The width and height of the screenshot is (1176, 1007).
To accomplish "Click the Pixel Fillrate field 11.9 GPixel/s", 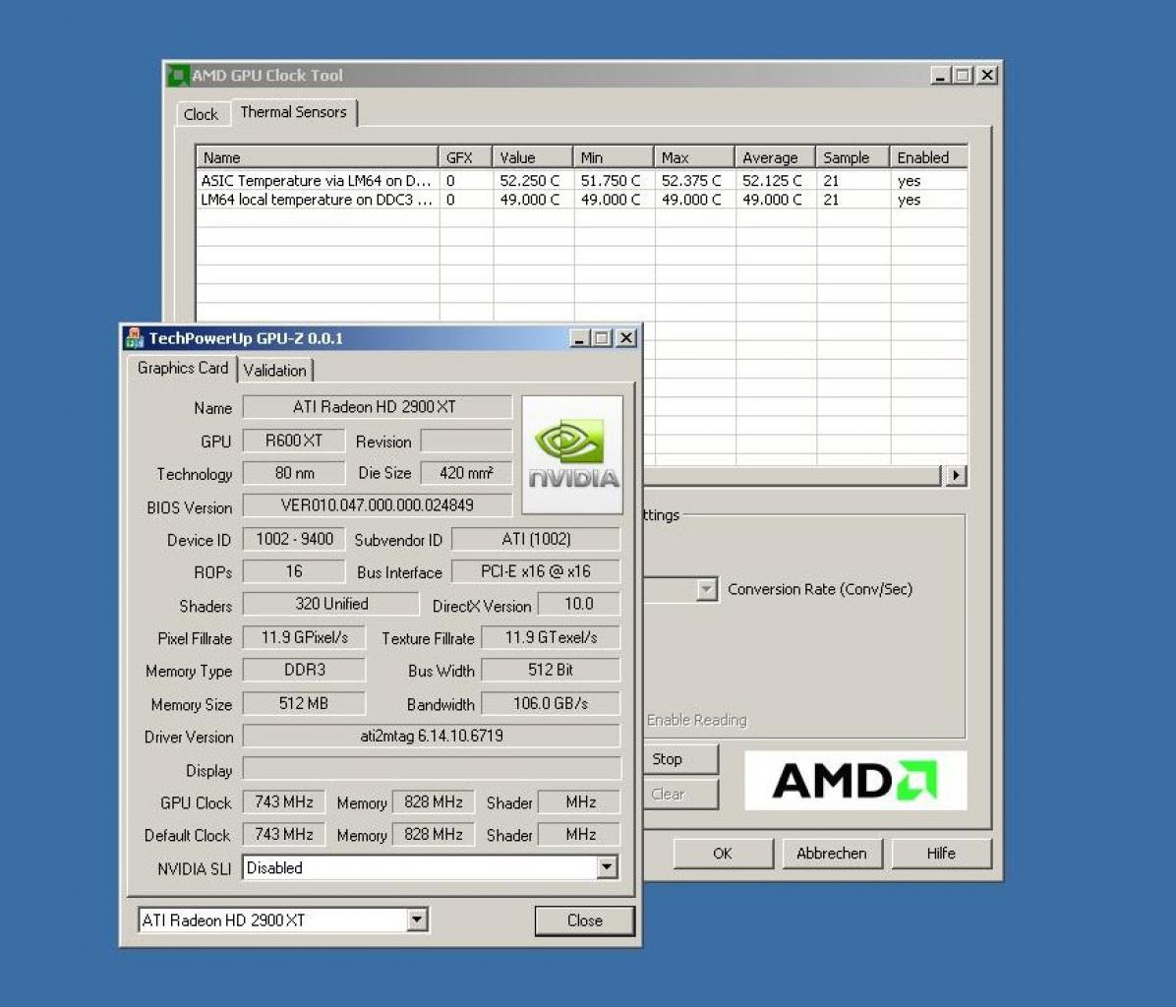I will tap(305, 637).
